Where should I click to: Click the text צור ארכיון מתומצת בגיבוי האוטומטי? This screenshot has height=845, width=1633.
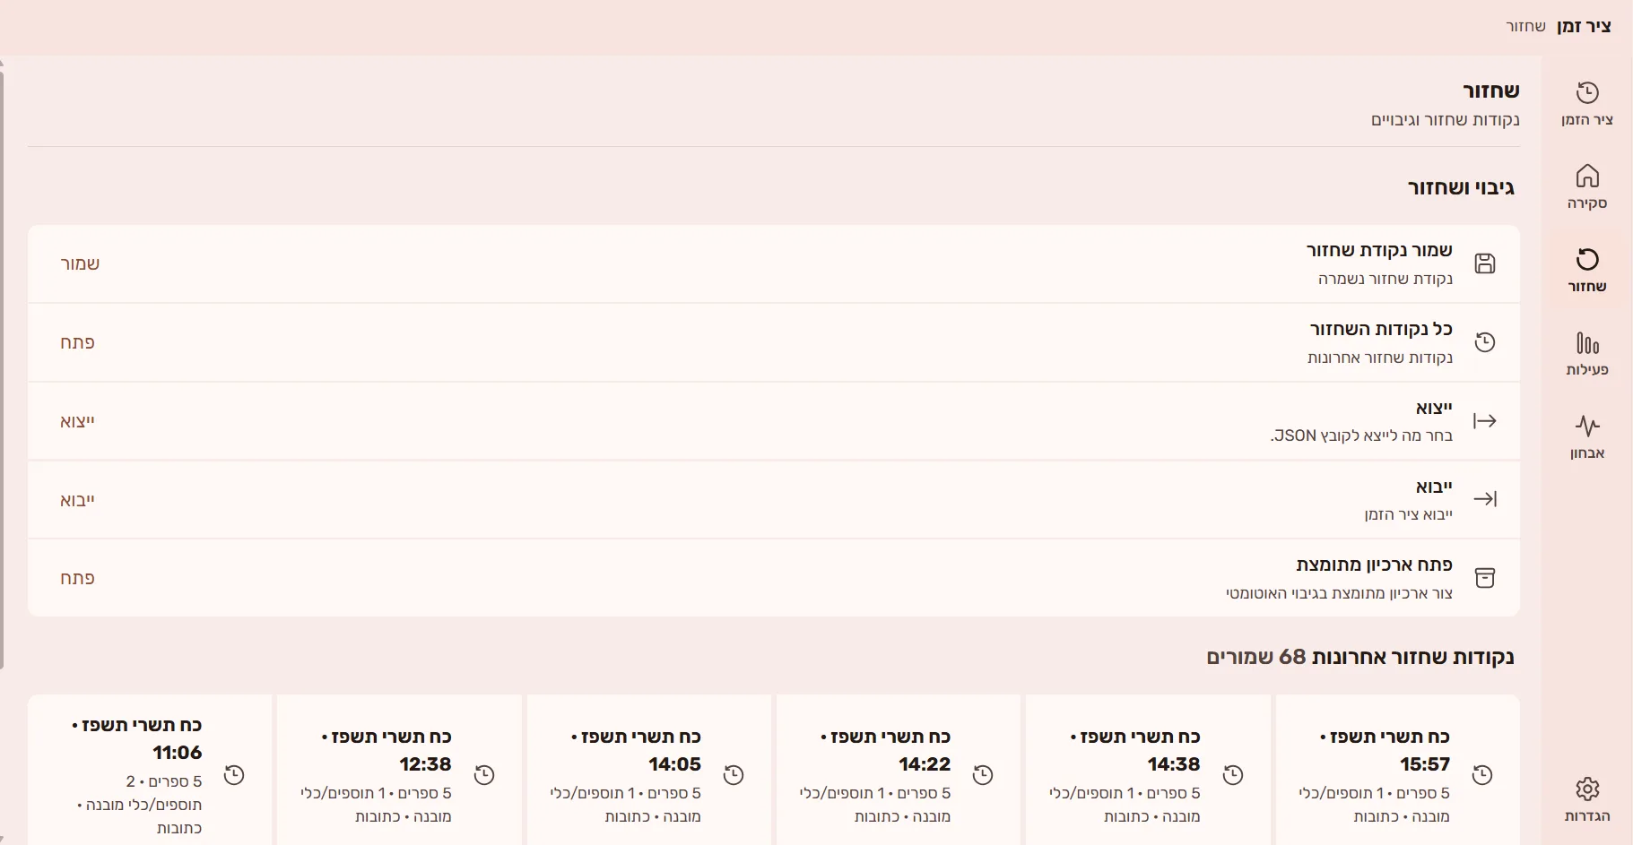pos(1340,593)
